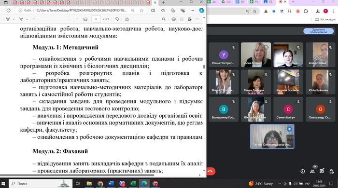Zoom out the PDF document
The height and width of the screenshot is (188, 338).
69,19
